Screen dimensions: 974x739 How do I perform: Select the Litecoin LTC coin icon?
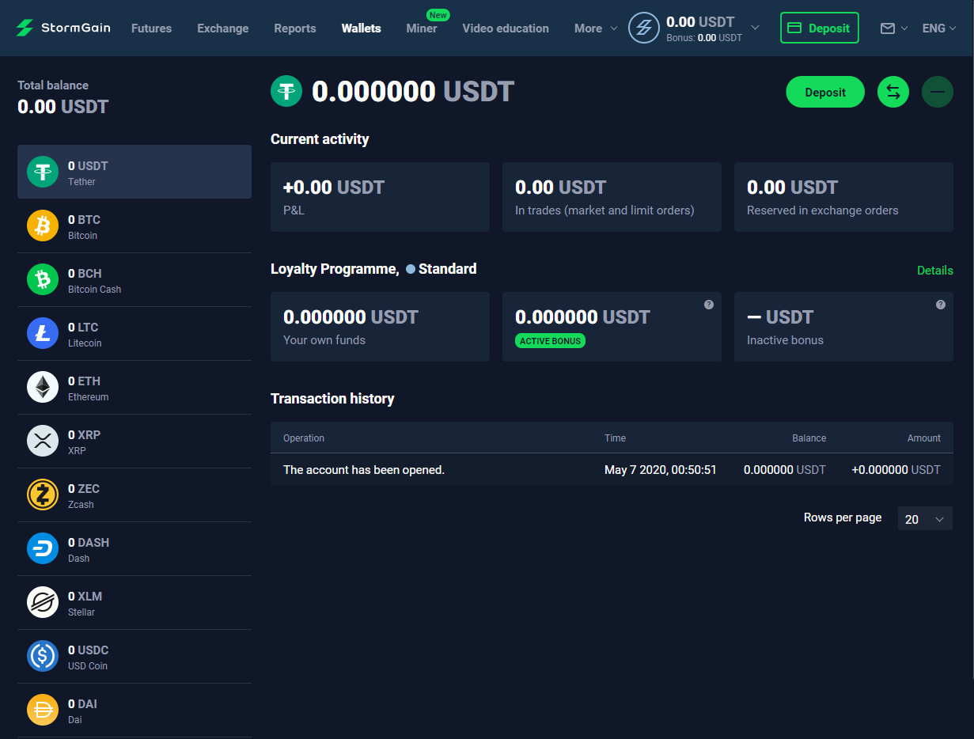coord(43,333)
